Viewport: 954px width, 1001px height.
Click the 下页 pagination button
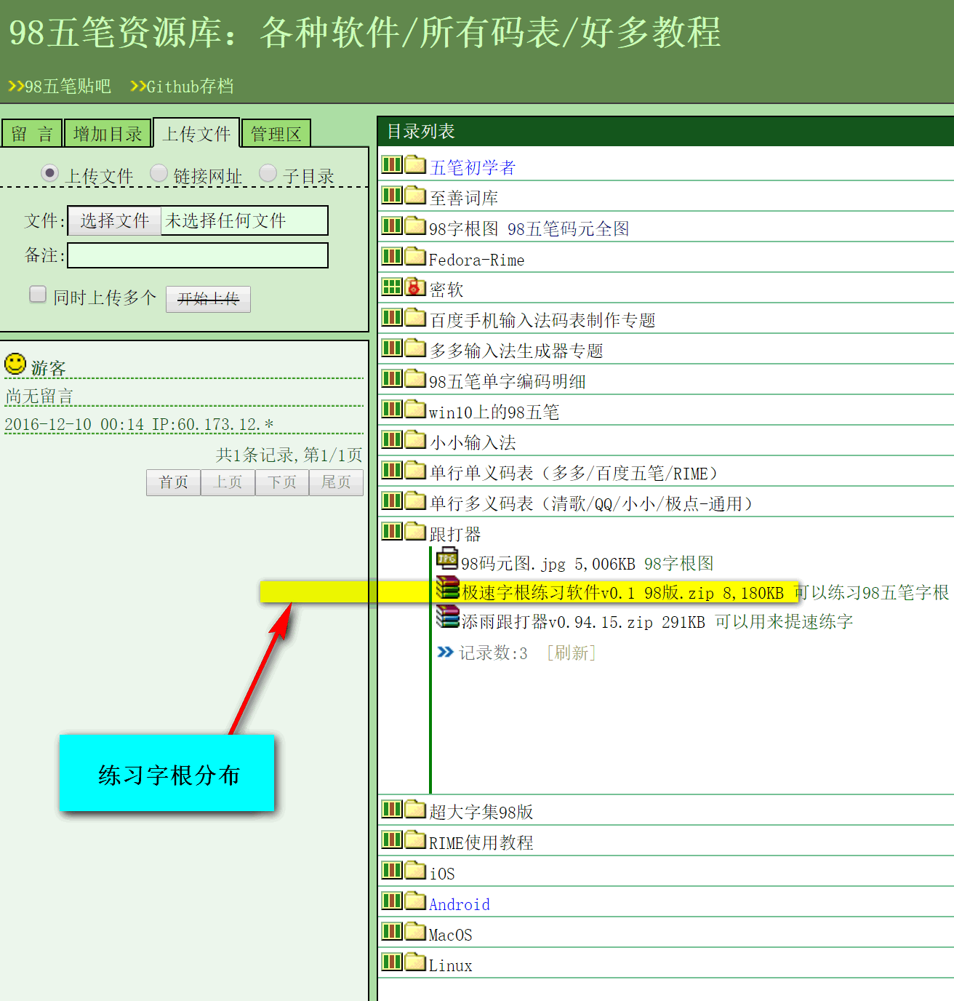click(282, 482)
